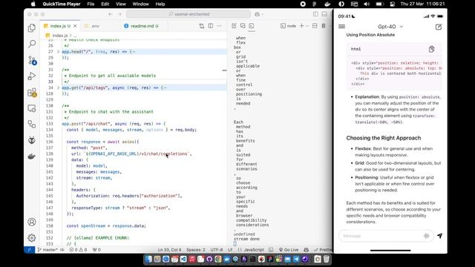Toggle the panel layout icon in the title bar
This screenshot has height=267, width=475.
pyautogui.click(x=324, y=14)
